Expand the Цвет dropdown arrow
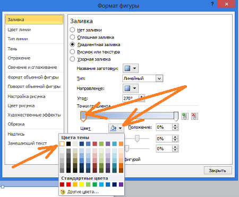The width and height of the screenshot is (239, 197). [x=121, y=128]
